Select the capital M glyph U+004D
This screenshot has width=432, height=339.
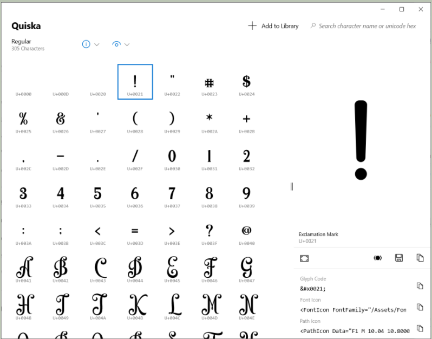pos(210,305)
